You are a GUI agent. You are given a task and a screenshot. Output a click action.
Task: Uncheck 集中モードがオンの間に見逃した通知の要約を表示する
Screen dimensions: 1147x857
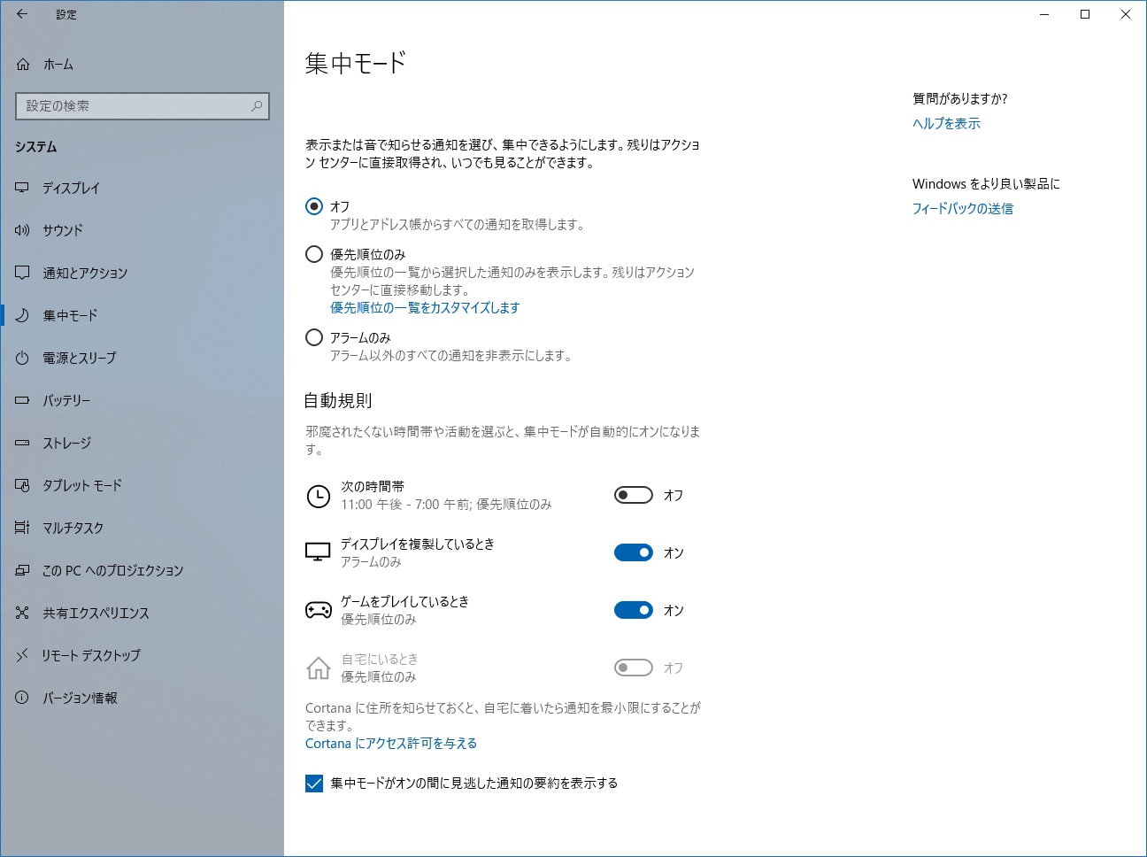click(314, 784)
